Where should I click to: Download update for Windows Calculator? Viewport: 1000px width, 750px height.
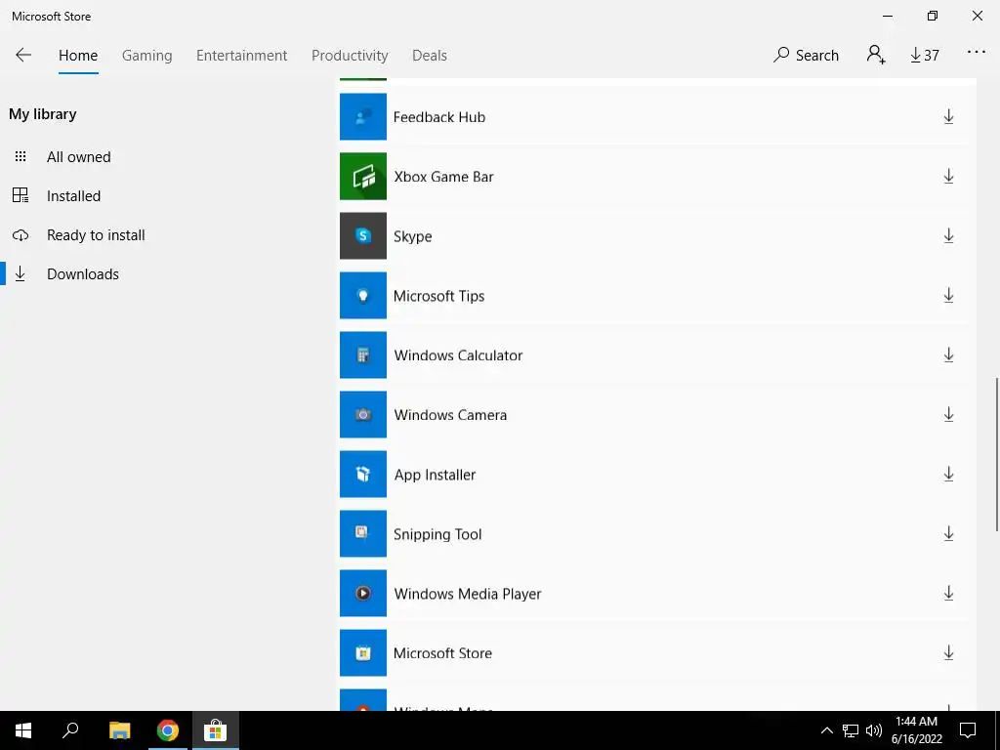tap(948, 354)
